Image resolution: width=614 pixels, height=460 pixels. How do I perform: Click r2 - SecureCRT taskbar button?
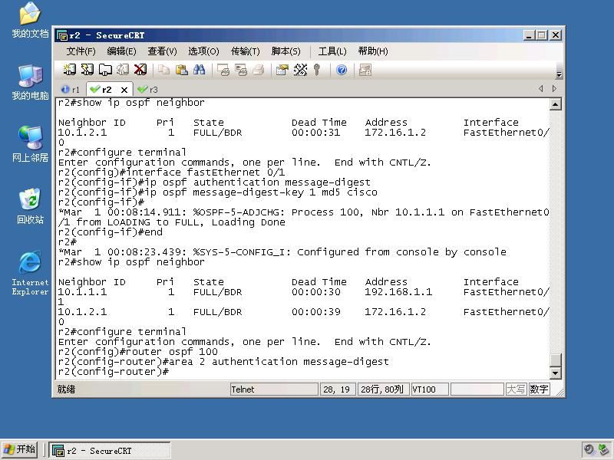click(109, 451)
